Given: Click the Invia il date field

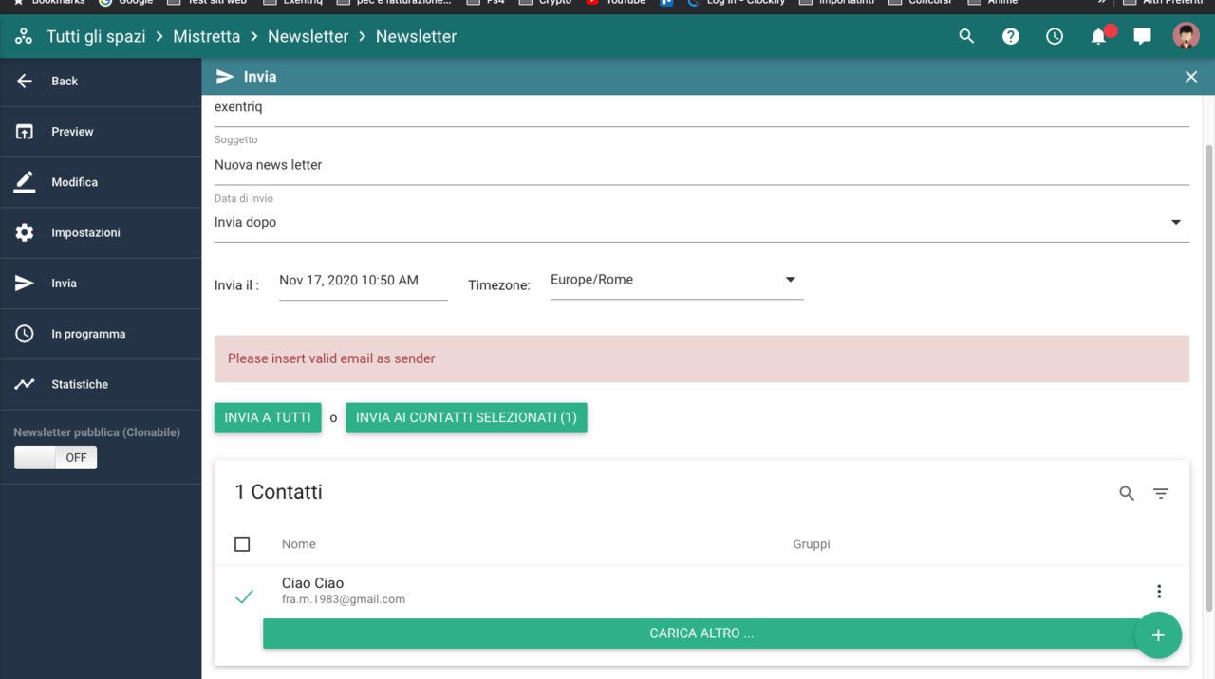Looking at the screenshot, I should point(363,281).
